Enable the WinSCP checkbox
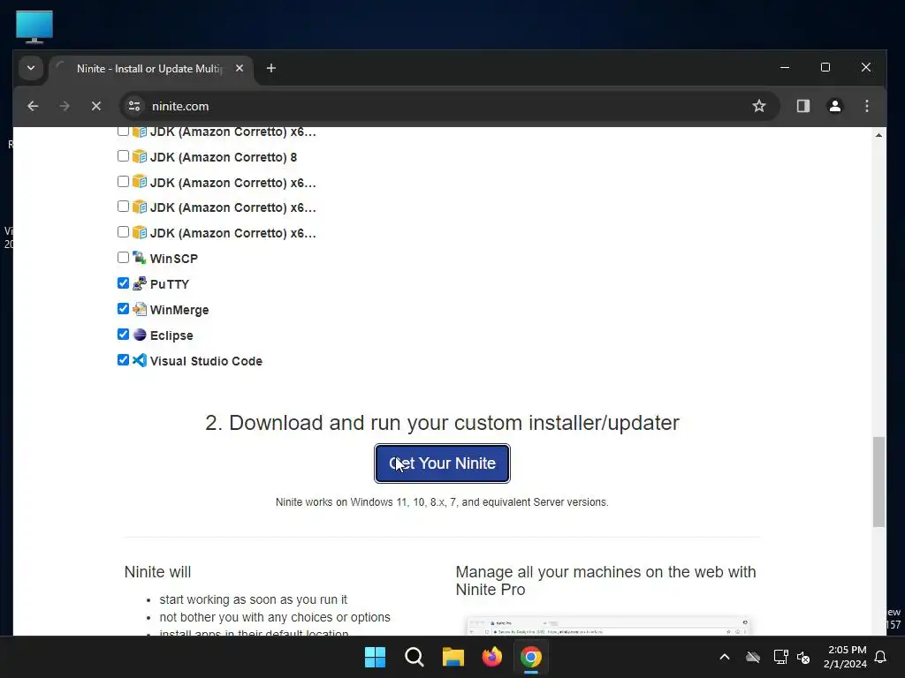905x678 pixels. tap(123, 257)
